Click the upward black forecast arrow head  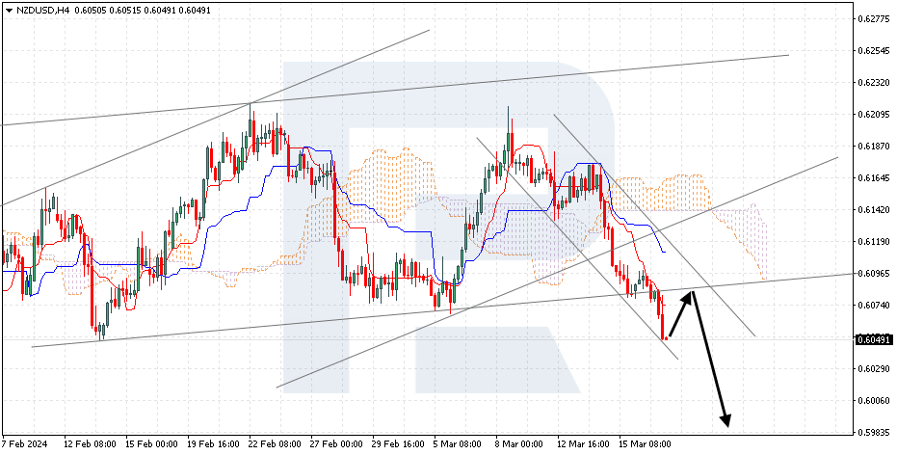coord(689,296)
